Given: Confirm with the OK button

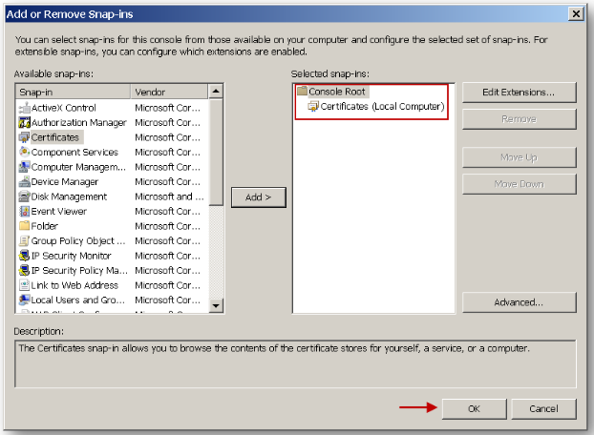Looking at the screenshot, I should point(474,409).
